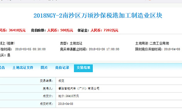
Task: Select the 交易结果 tab
Action: pyautogui.click(x=83, y=68)
